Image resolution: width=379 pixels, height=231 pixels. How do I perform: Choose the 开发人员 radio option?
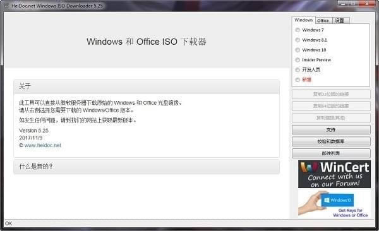tap(298, 70)
